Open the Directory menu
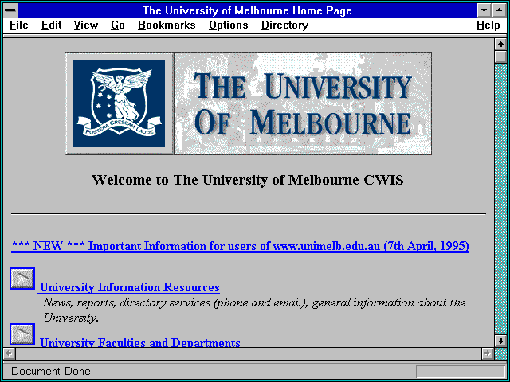510x382 pixels. (x=285, y=25)
